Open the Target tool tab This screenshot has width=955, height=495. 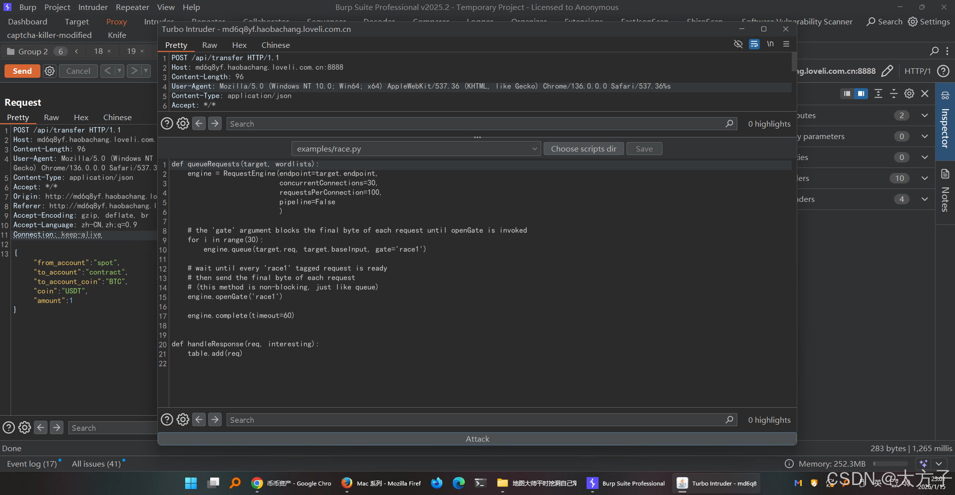[x=77, y=21]
